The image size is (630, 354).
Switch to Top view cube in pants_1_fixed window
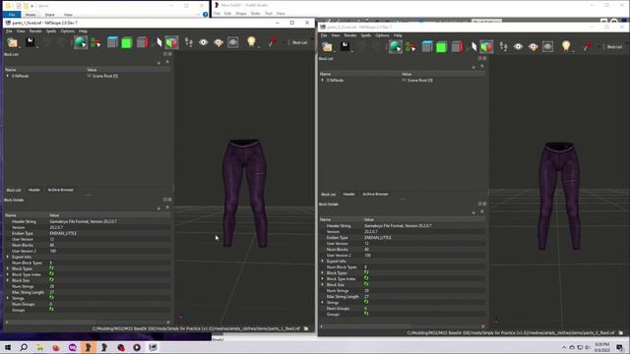pyautogui.click(x=112, y=42)
